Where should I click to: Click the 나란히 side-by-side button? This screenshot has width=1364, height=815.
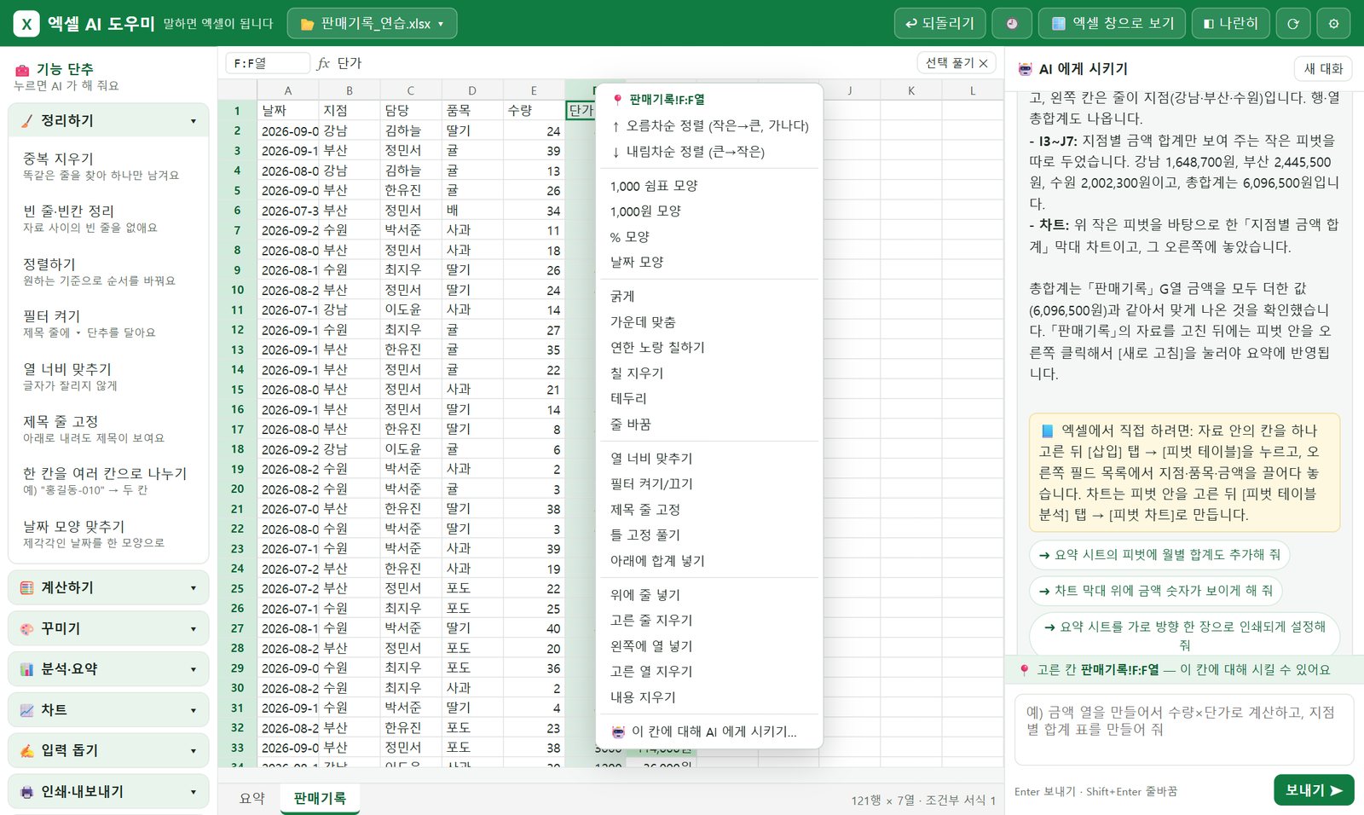point(1230,24)
